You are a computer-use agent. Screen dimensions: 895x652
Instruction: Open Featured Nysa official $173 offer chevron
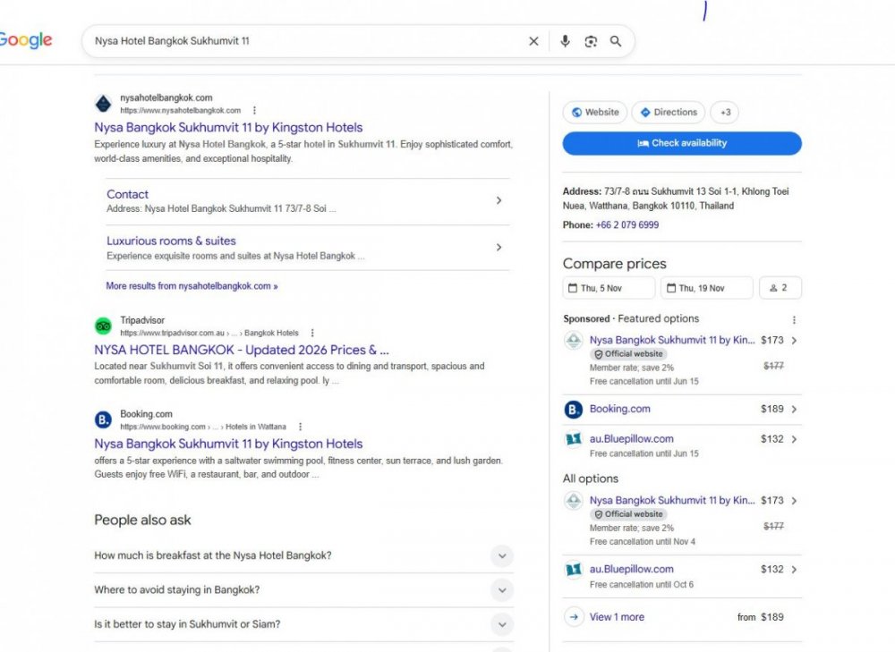coord(794,341)
